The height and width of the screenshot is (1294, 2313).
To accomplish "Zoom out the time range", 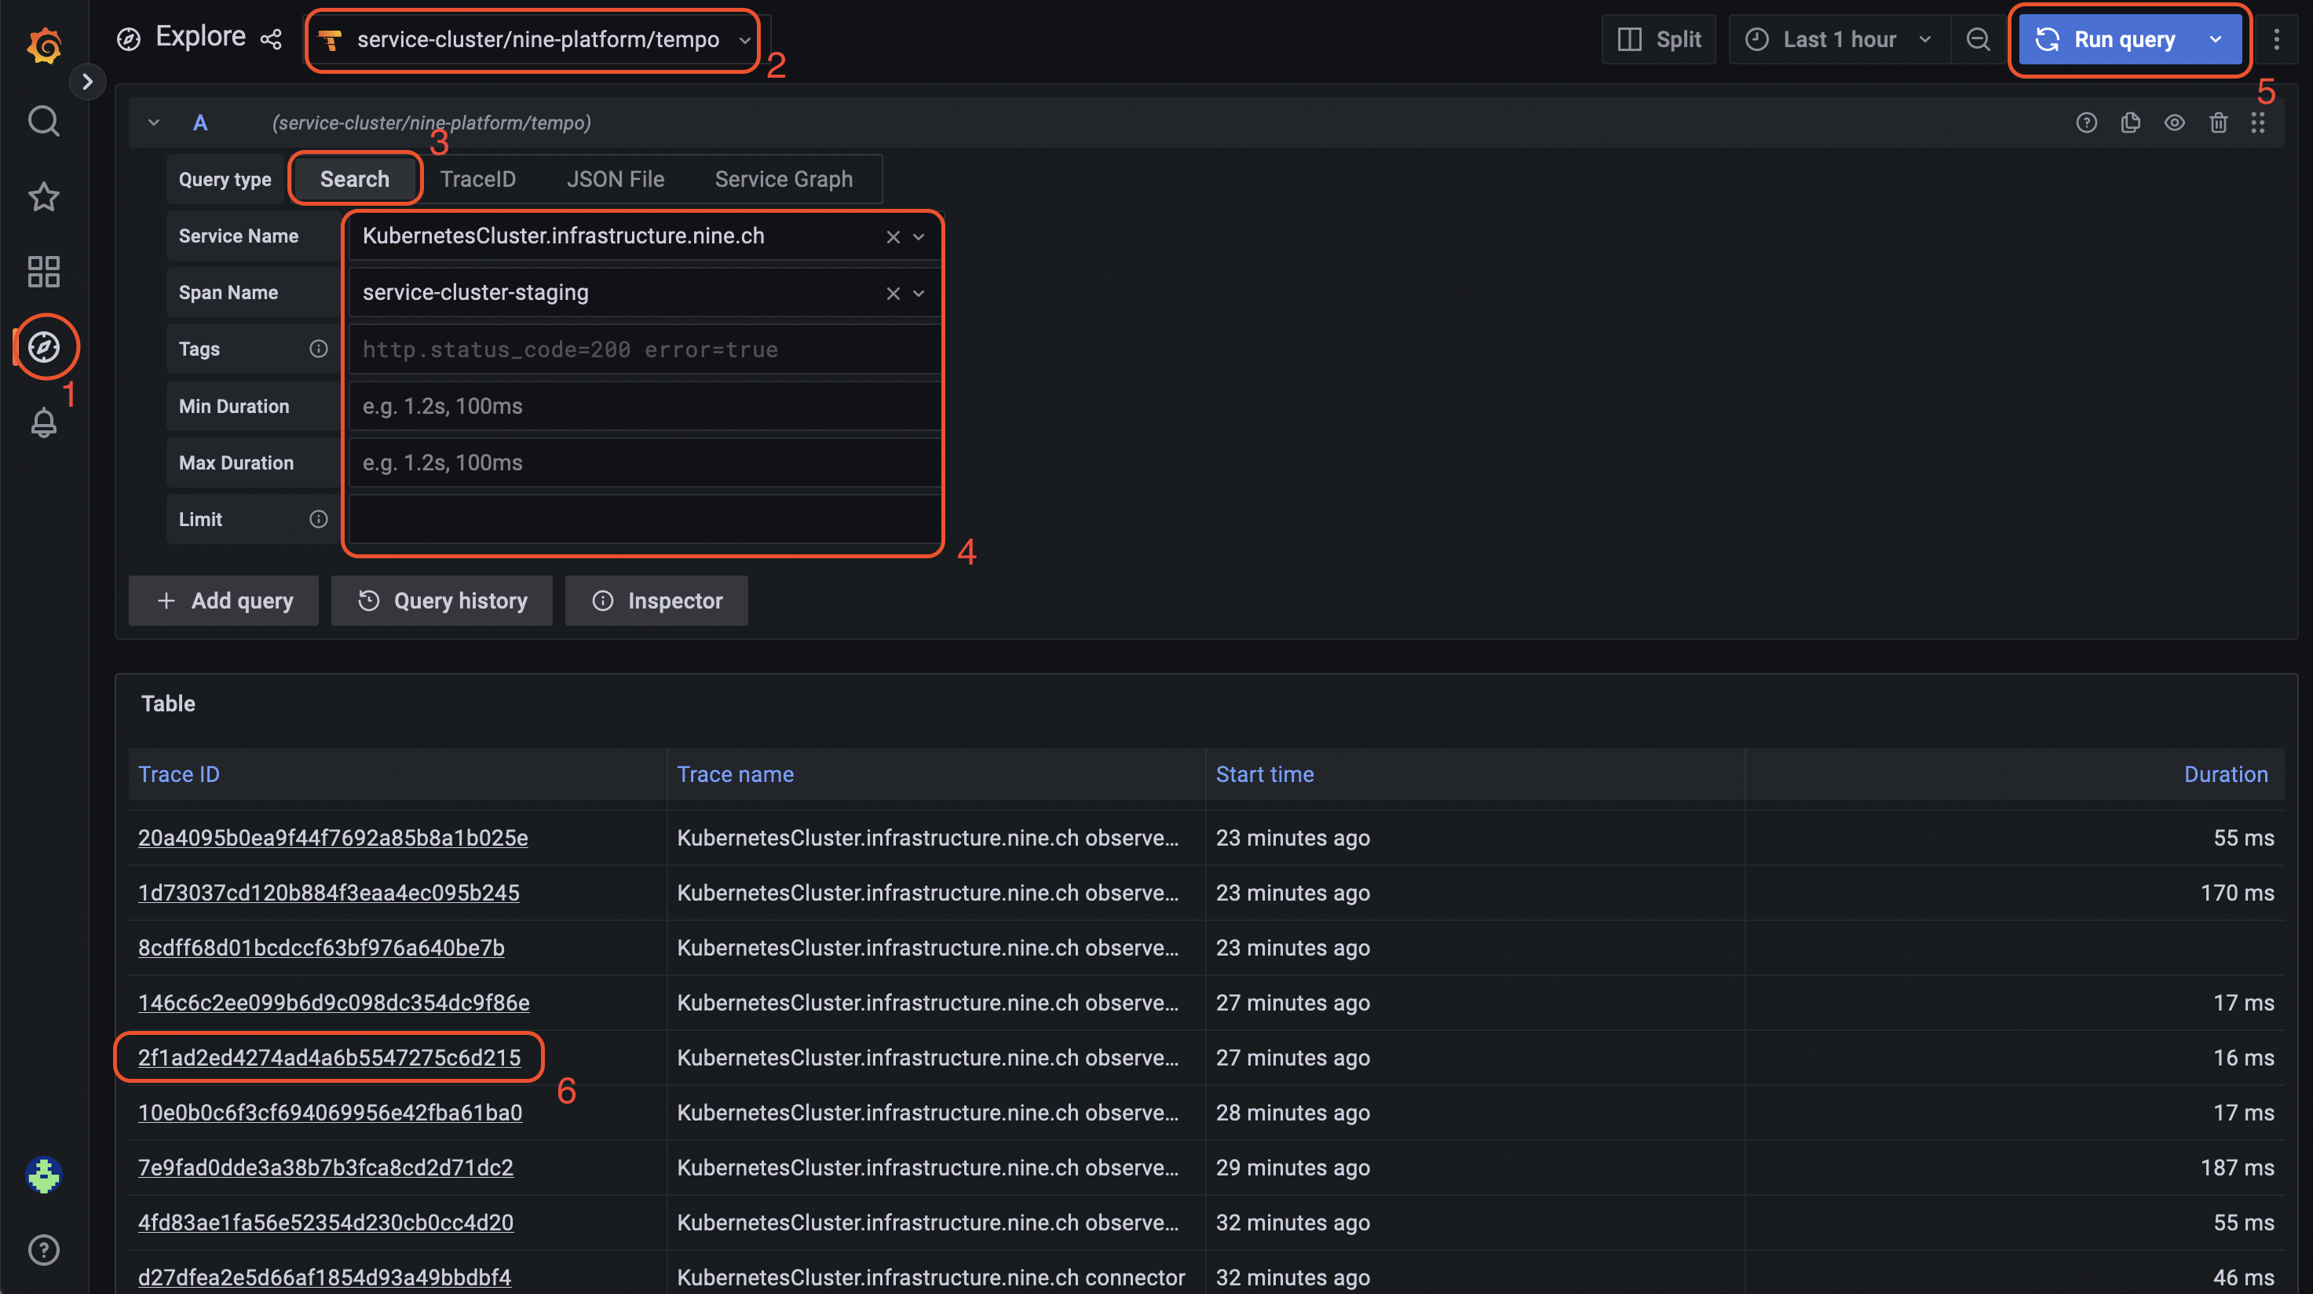I will [1977, 39].
